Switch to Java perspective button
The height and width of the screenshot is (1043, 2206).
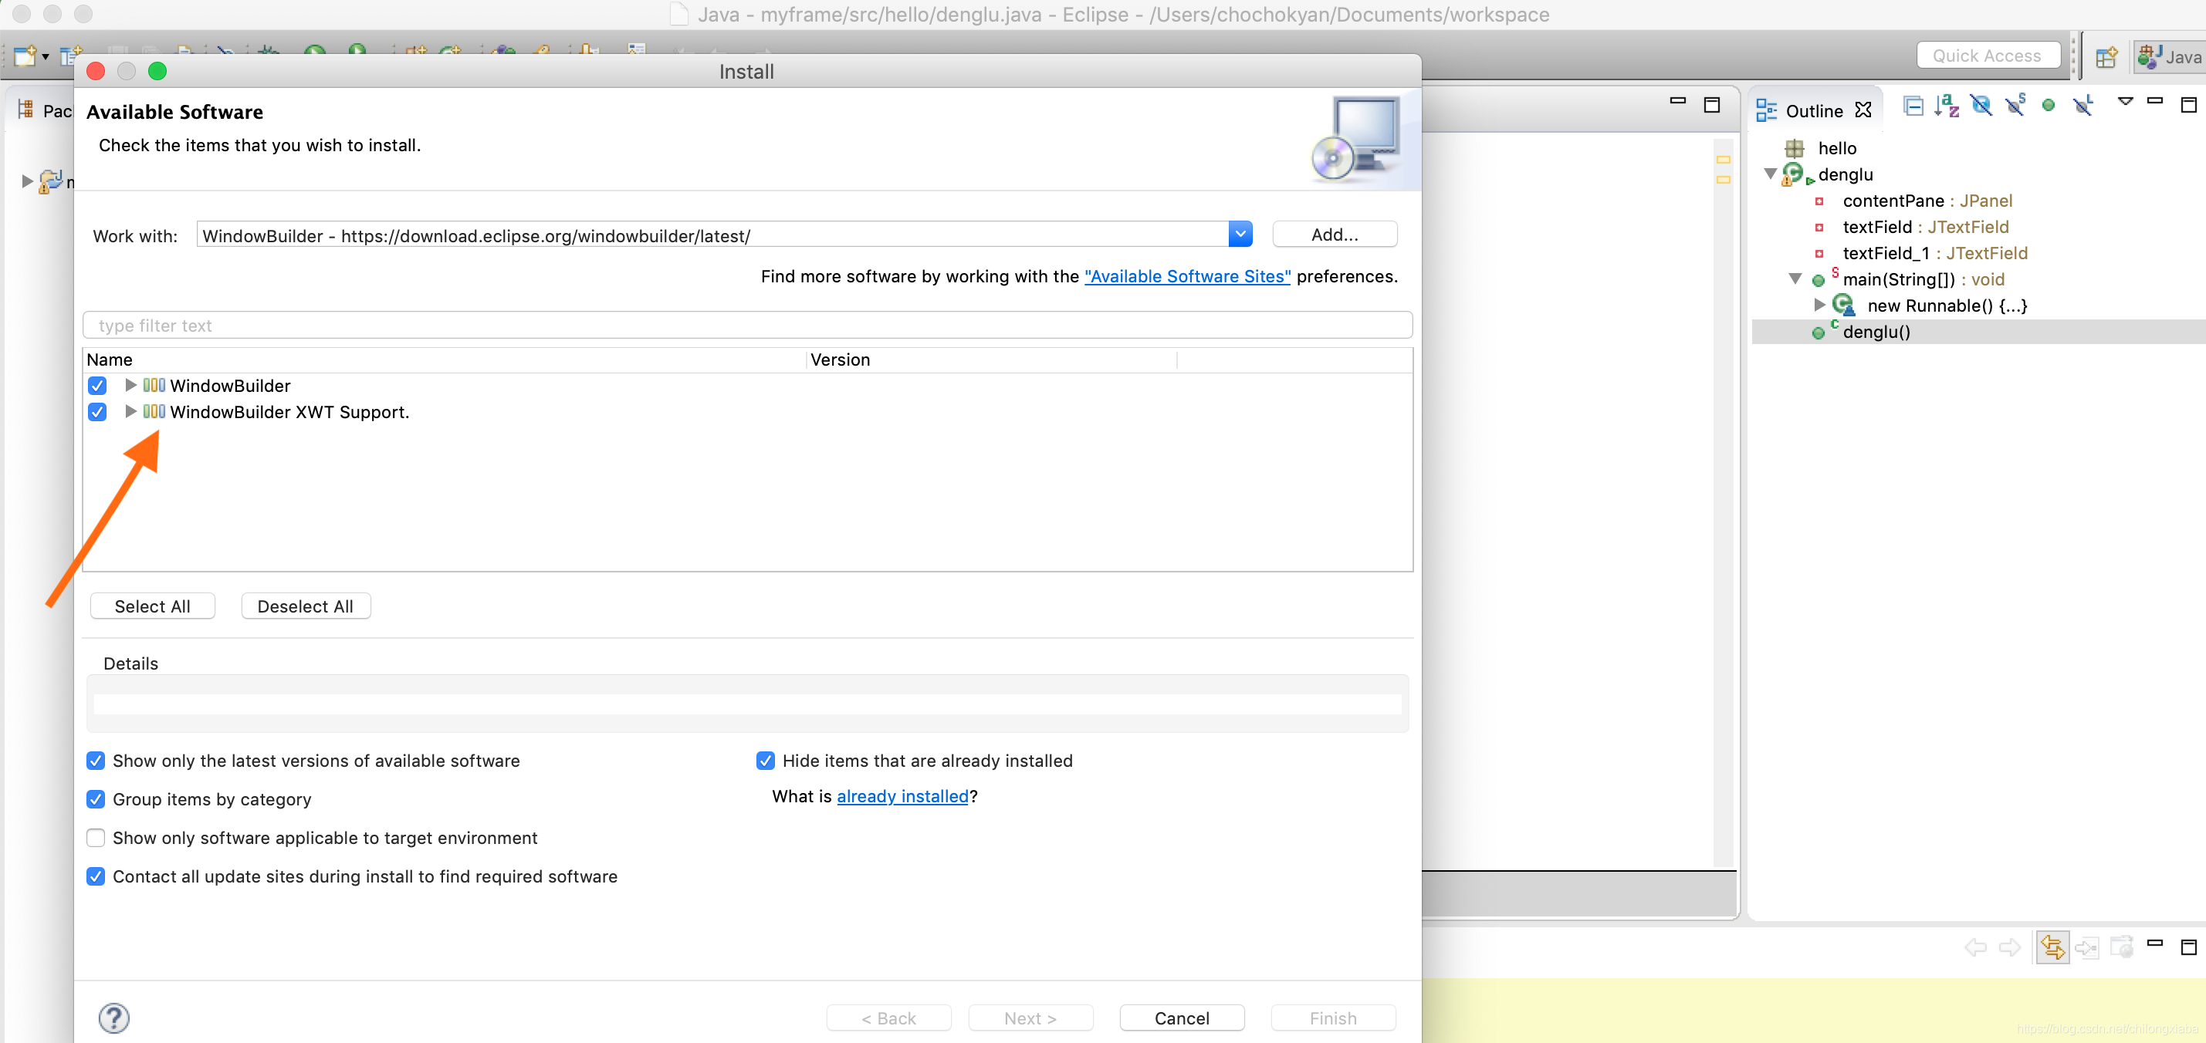coord(2170,56)
